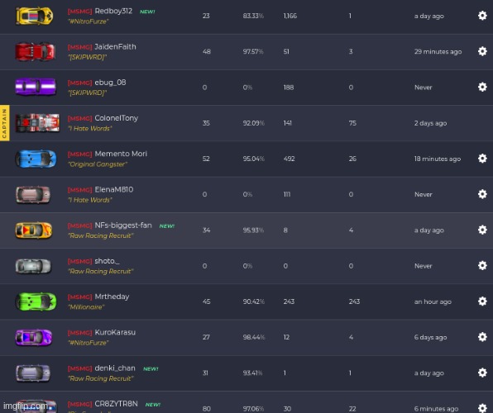The image size is (493, 413).
Task: Select ebug_08's purple striped car
Action: [36, 87]
